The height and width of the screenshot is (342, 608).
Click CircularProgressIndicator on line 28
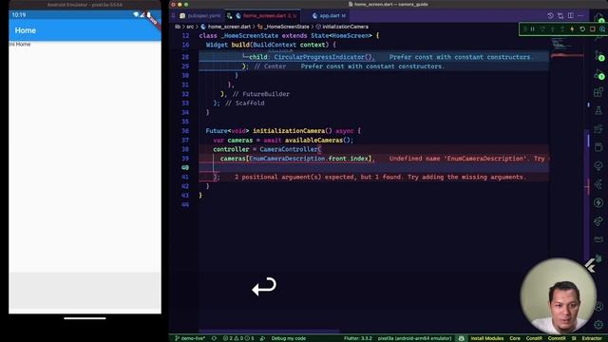[319, 57]
